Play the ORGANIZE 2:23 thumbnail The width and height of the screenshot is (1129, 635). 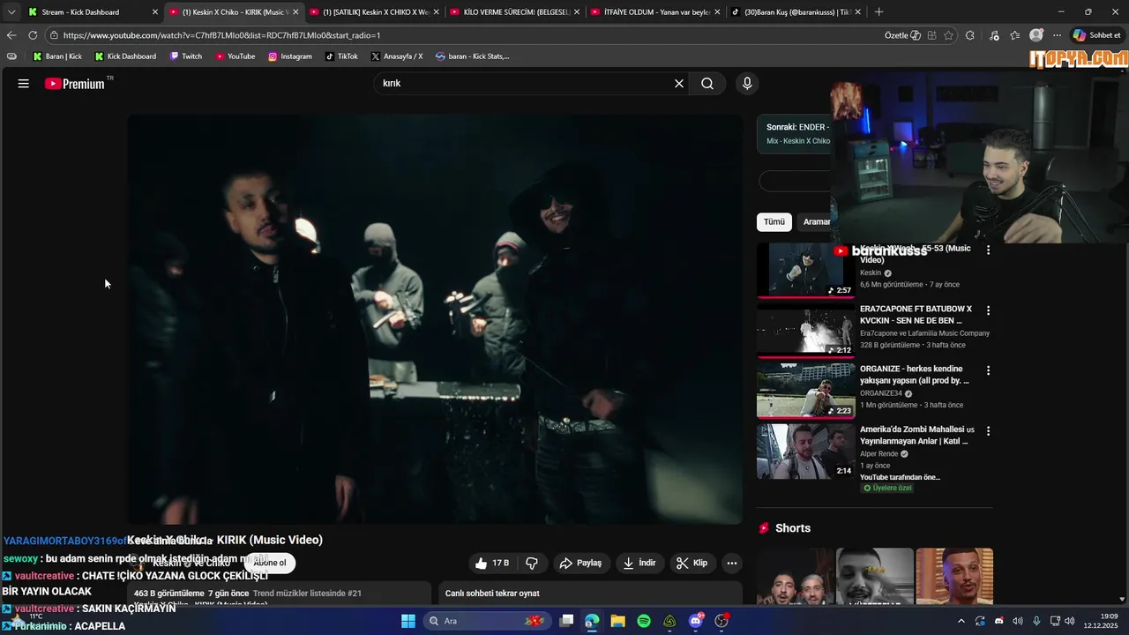[805, 391]
